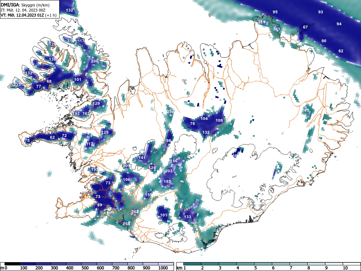Click the visibility value 713 in the east
The height and width of the screenshot is (271, 361).
305,110
